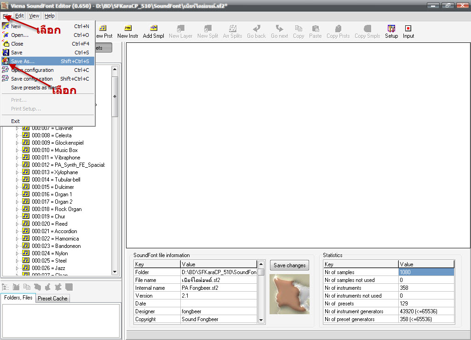Expand the 000:013 = Xylophane preset
Image resolution: width=471 pixels, height=340 pixels.
[17, 172]
